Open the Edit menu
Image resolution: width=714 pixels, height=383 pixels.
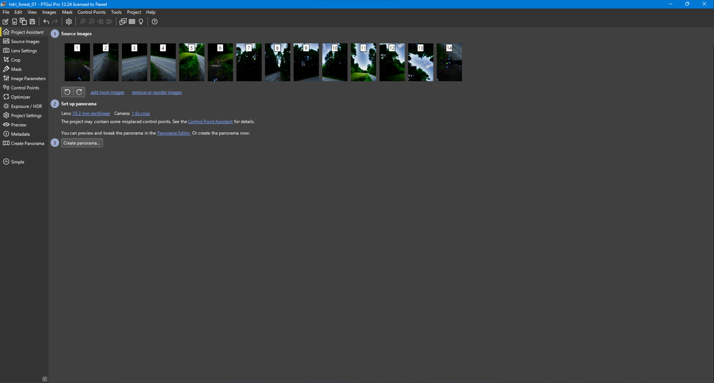click(18, 12)
